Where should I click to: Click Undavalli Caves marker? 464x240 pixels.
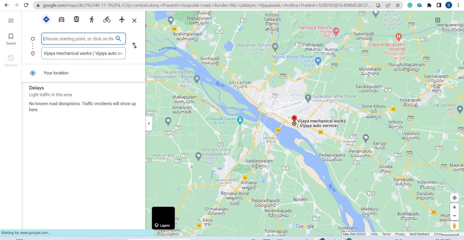point(240,120)
